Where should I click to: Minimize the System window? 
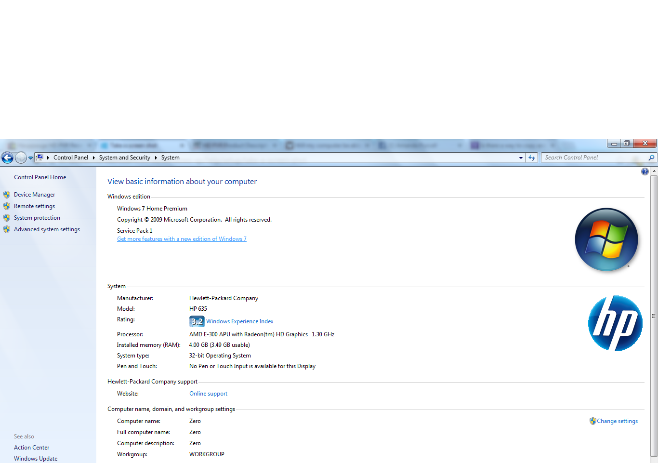[614, 144]
